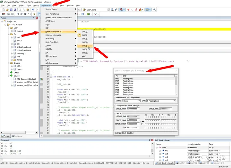Image resolution: width=231 pixels, height=168 pixels.
Task: Select critical_section.c in Project tree
Action: [24, 47]
